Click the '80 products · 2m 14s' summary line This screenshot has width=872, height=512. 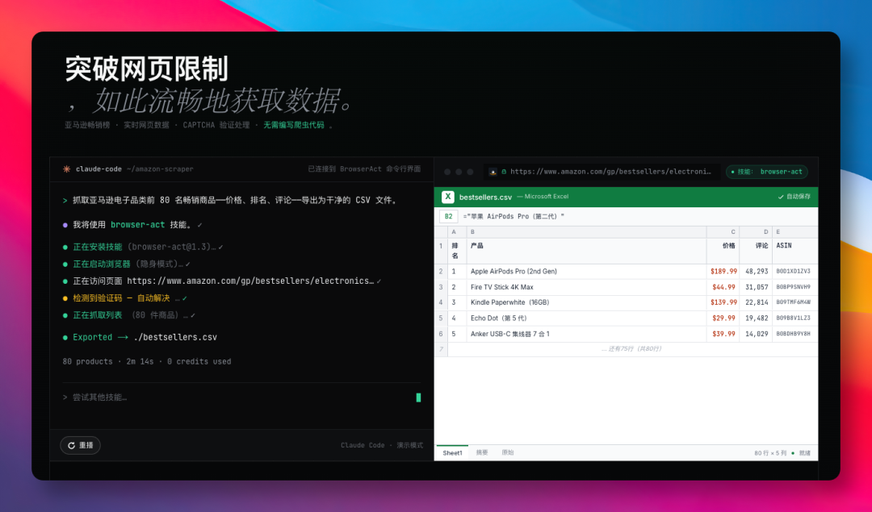(147, 361)
